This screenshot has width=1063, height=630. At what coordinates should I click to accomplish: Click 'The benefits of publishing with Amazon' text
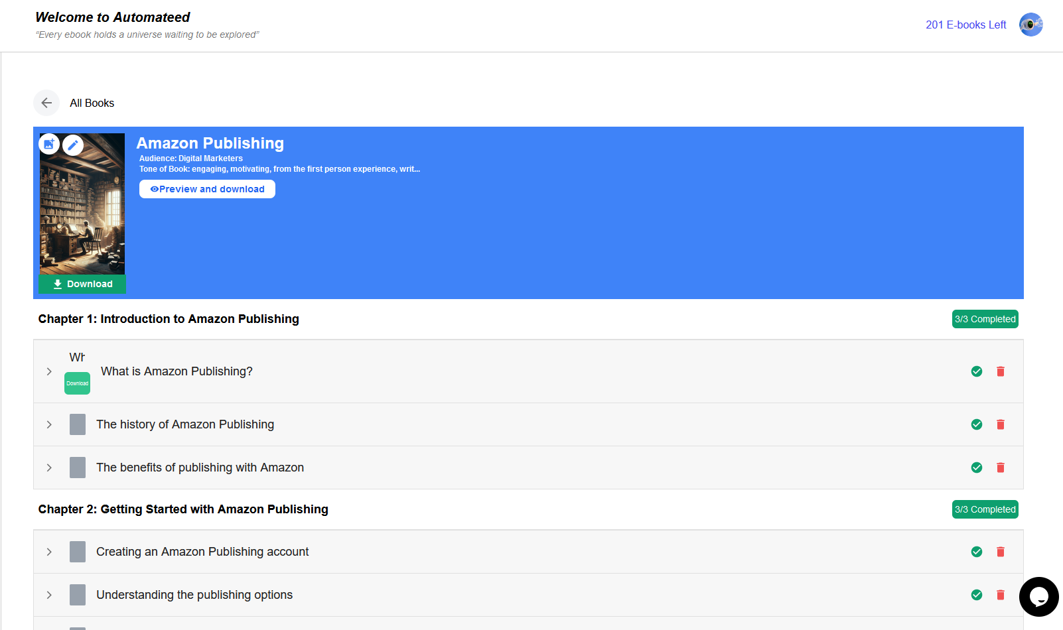(x=200, y=468)
